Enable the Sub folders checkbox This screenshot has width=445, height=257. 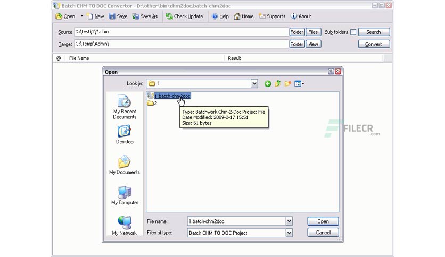353,32
